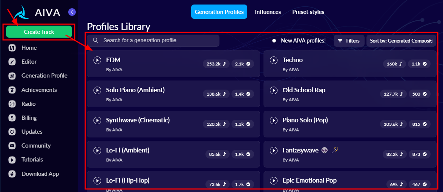Click the Radio broadcast icon
The height and width of the screenshot is (192, 443).
click(x=12, y=104)
